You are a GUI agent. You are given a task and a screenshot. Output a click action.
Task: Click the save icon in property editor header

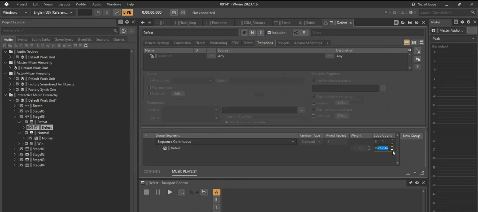410,23
